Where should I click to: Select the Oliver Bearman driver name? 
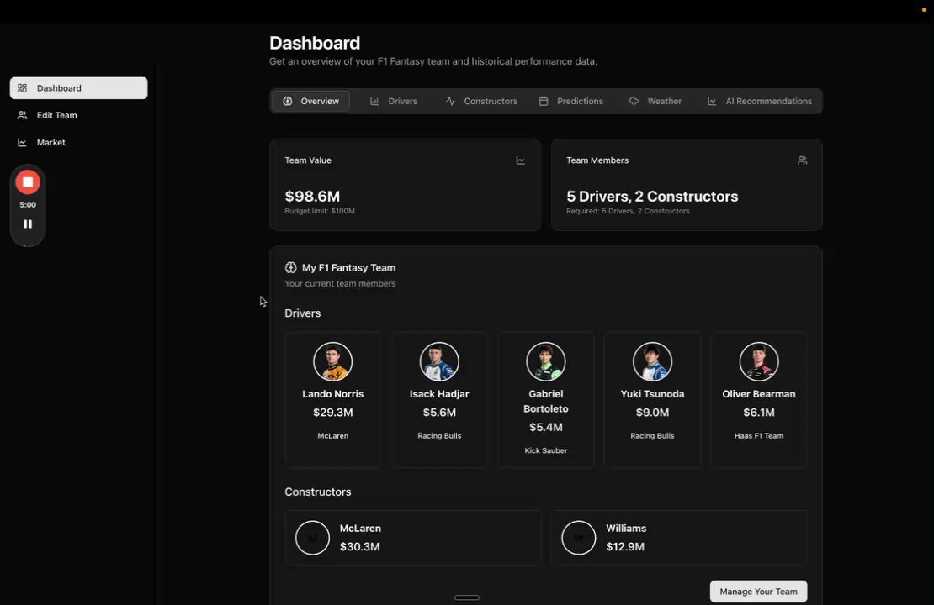759,394
